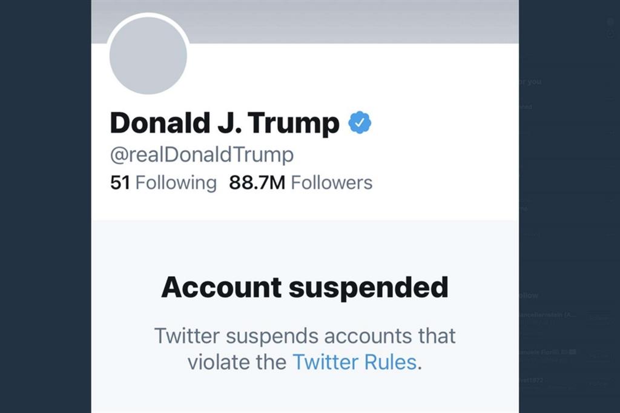Click the blue verified badge icon
Screen dimensions: 620x413
tap(360, 123)
